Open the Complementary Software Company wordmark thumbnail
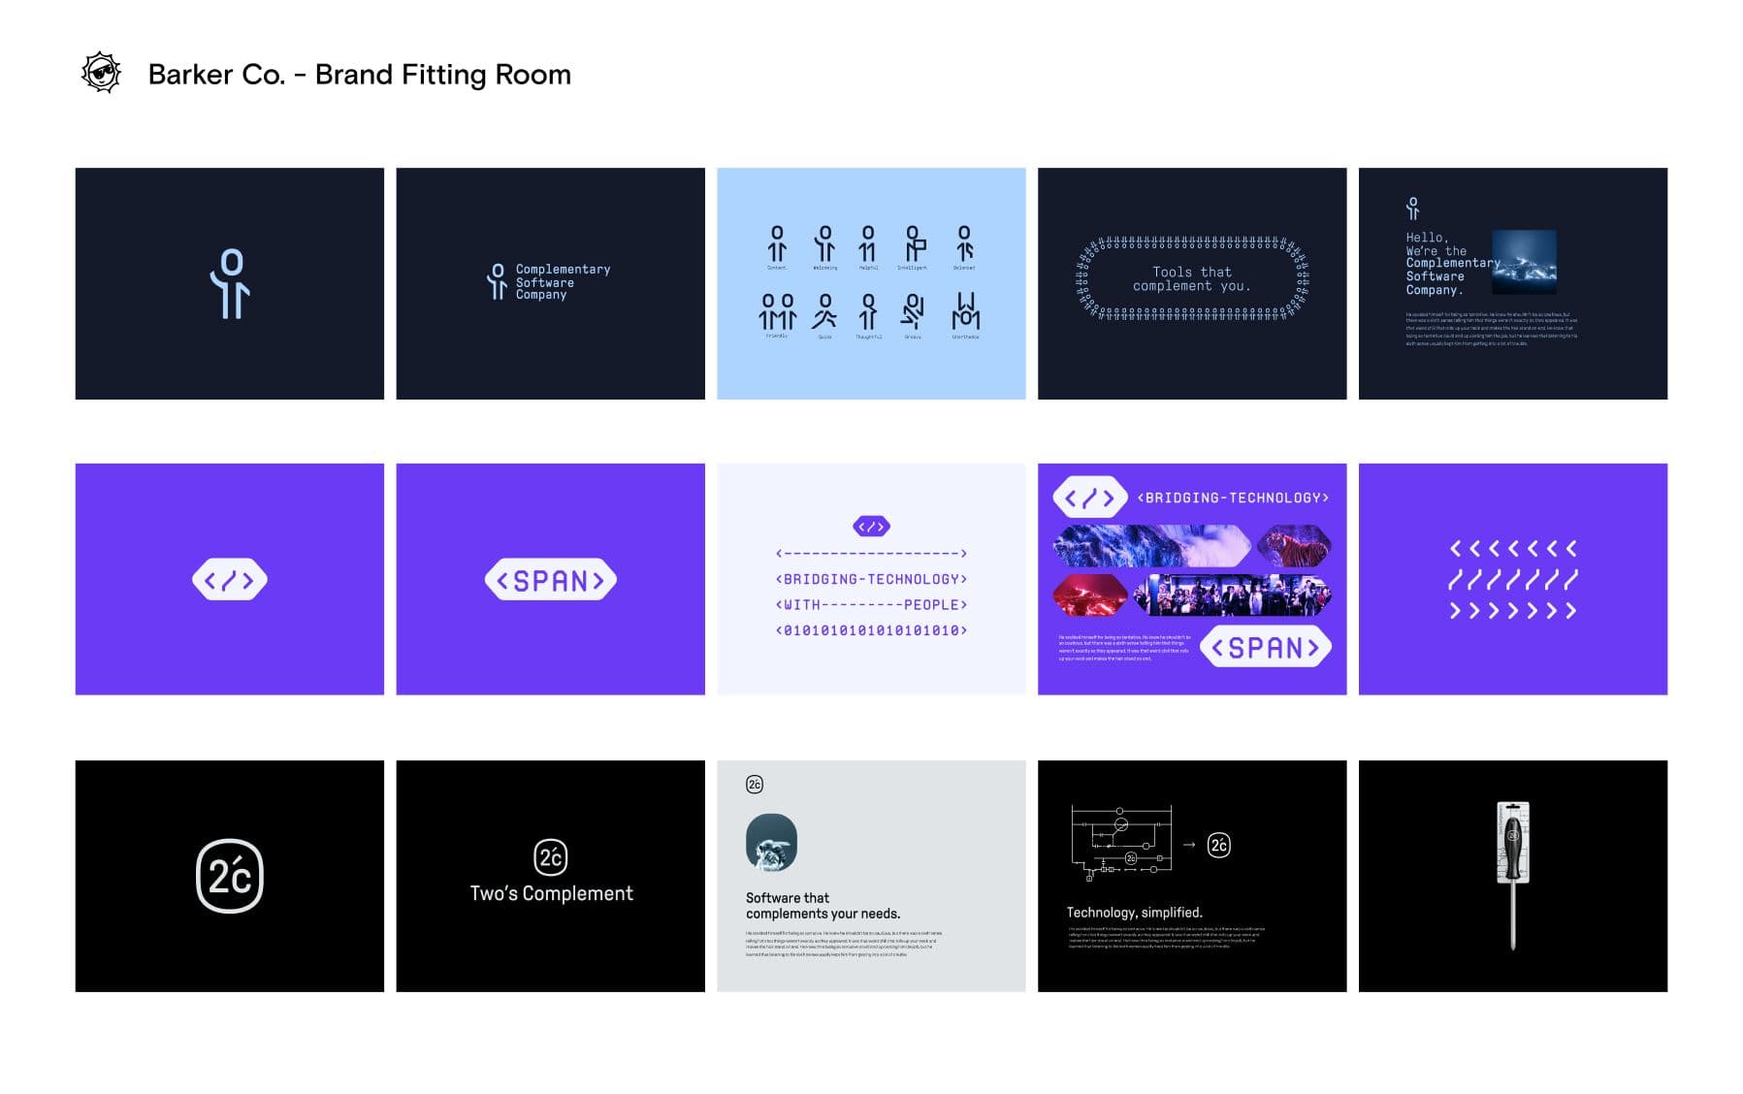The image size is (1743, 1094). pos(550,284)
